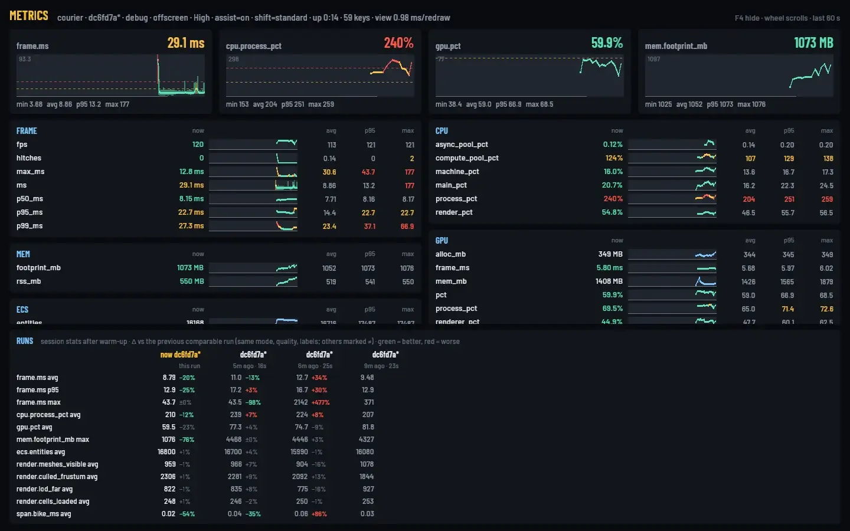Click the large 240% reading atop the cpu.process_pct card
Screen dimensions: 850x531
pyautogui.click(x=399, y=42)
